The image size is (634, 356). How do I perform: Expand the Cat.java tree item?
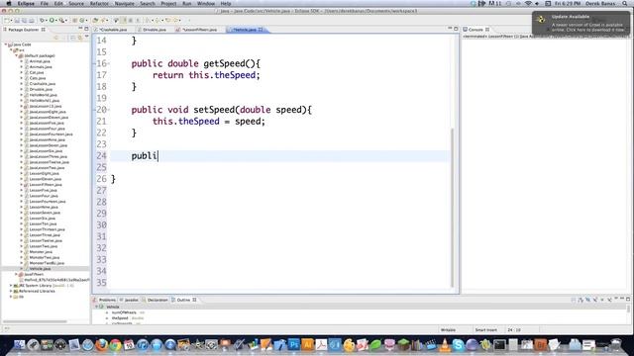pyautogui.click(x=22, y=72)
